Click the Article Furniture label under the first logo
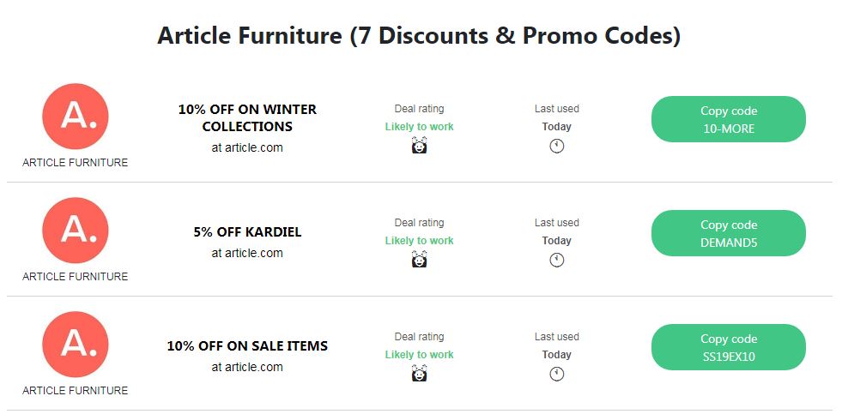The width and height of the screenshot is (842, 414). (76, 163)
